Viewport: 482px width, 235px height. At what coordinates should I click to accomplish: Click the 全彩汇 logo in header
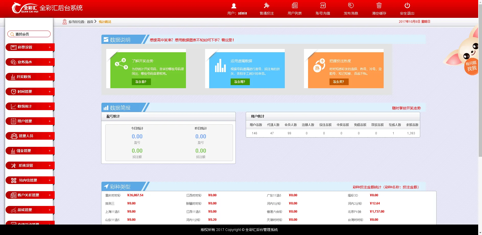pos(25,8)
